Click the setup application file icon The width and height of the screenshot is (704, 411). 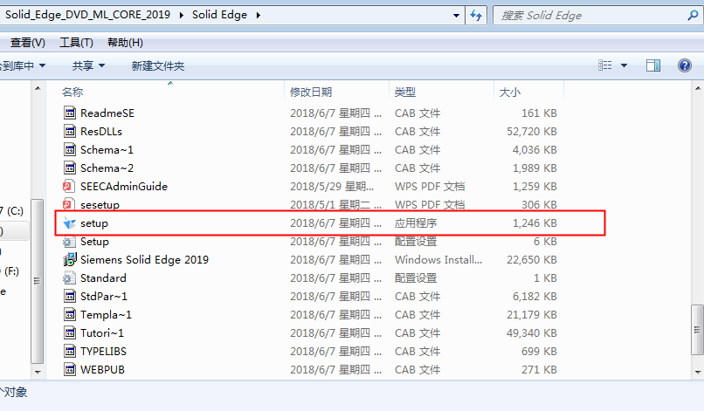coord(70,223)
